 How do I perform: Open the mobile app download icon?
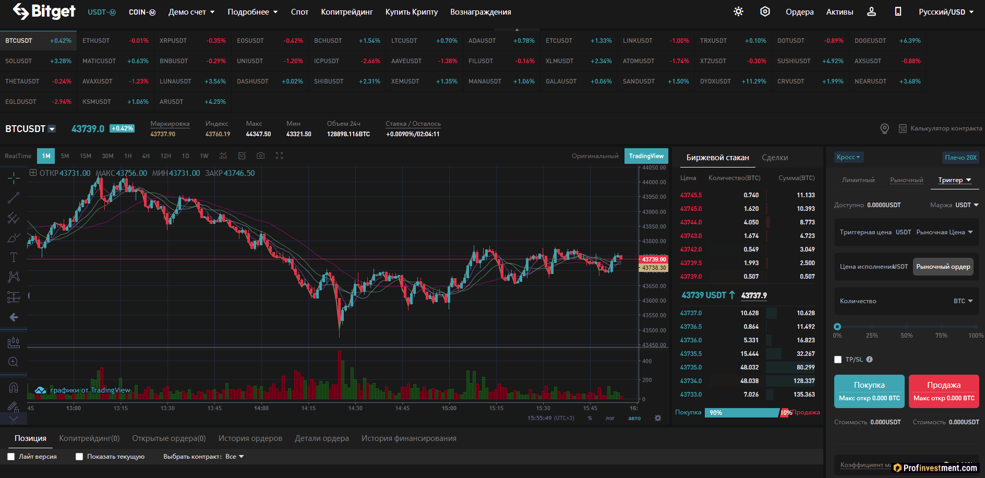point(898,11)
